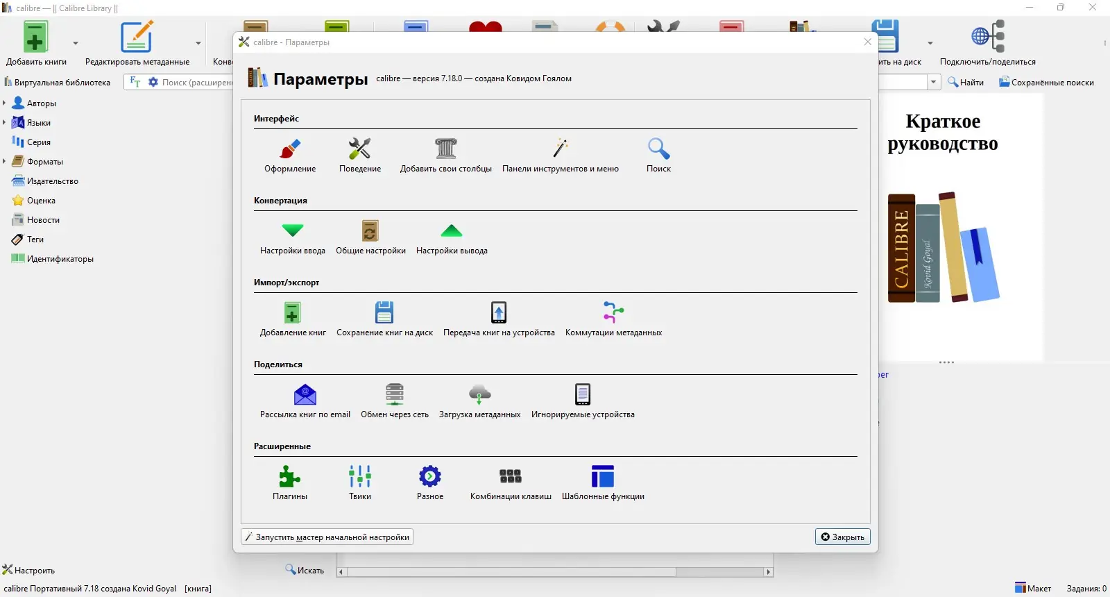
Task: Open Поиск settings in preferences
Action: tap(658, 155)
